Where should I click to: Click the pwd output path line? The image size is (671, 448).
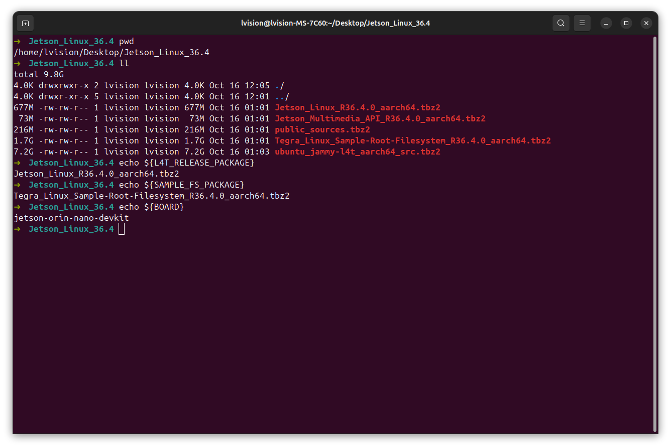(x=111, y=52)
